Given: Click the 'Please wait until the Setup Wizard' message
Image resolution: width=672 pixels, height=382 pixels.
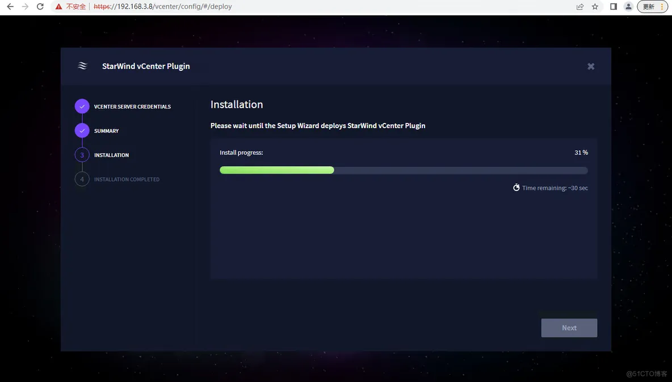Looking at the screenshot, I should click(x=318, y=125).
